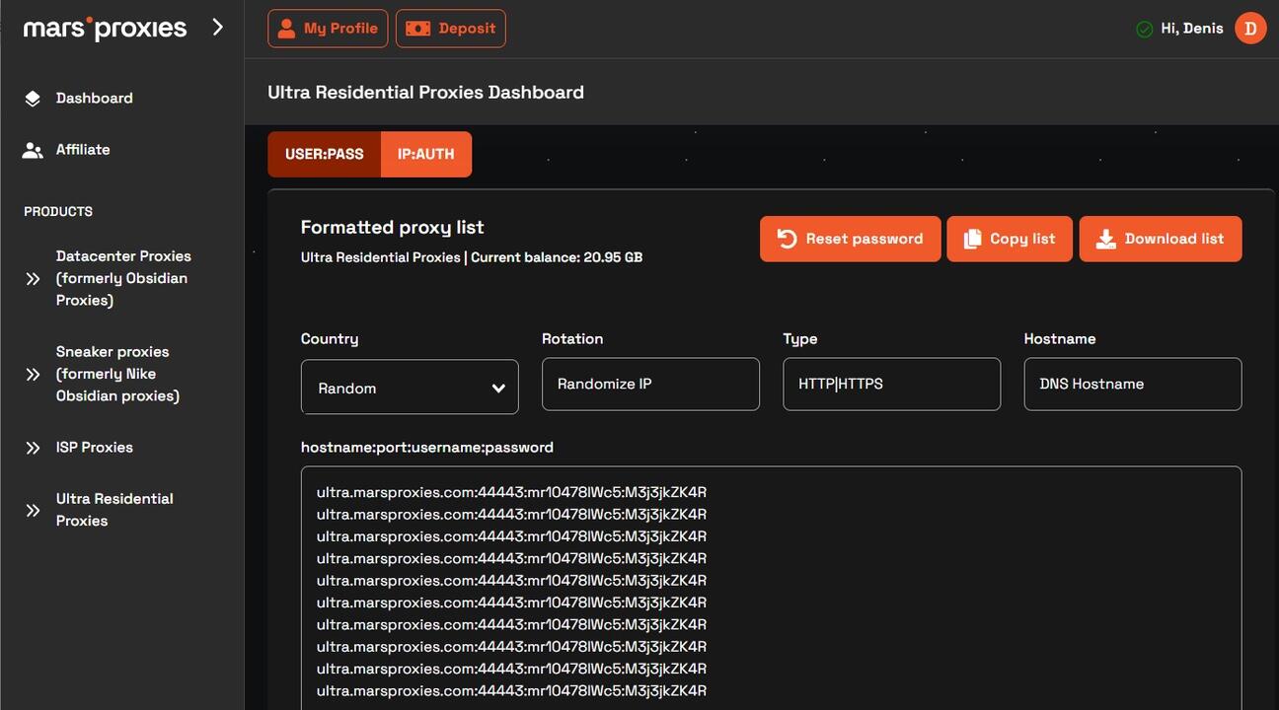
Task: Expand Sneaker proxies menu item
Action: click(x=117, y=374)
